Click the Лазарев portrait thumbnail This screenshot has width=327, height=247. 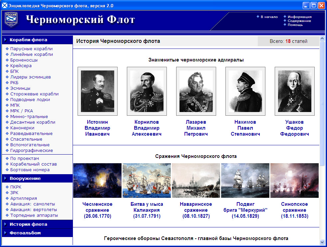tap(196, 91)
